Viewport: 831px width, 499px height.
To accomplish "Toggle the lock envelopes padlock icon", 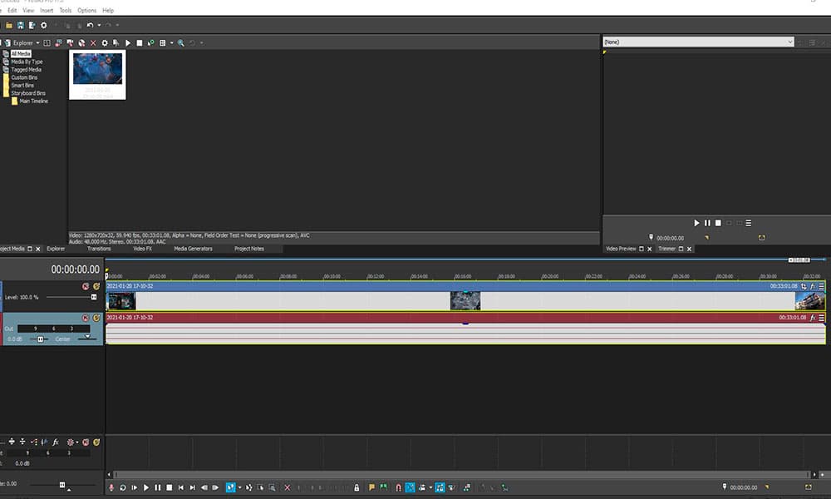I will tap(356, 487).
